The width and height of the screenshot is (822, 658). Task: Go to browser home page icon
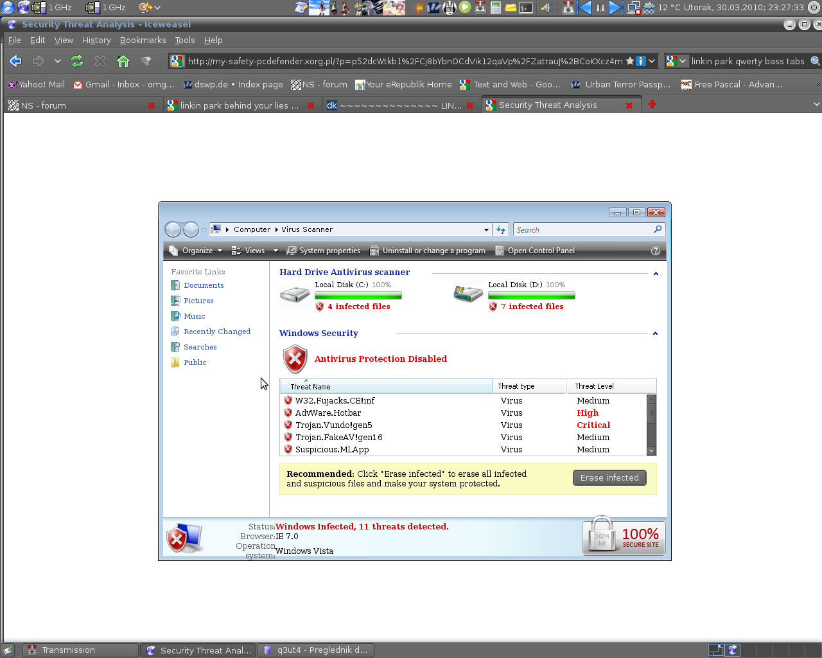click(123, 61)
